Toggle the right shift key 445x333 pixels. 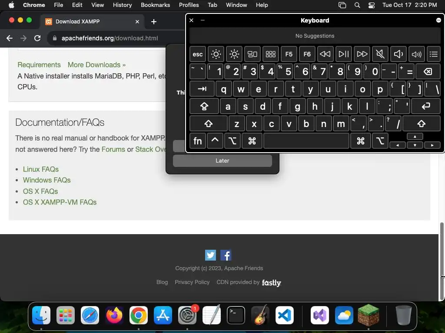click(422, 124)
